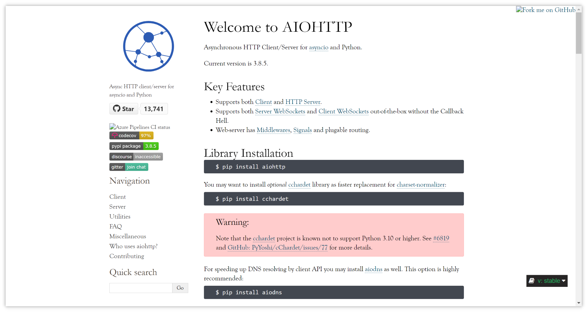Click the scrollbar down arrow
Screen dimensions: 588x313
pos(579,303)
